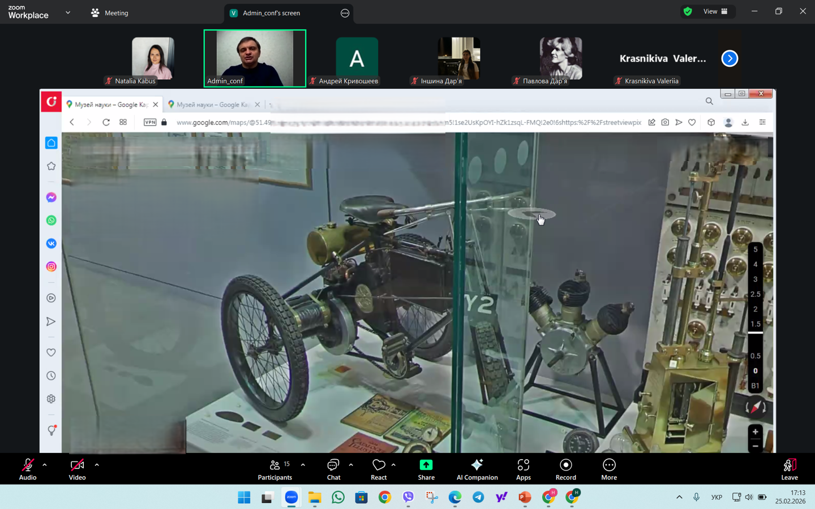The width and height of the screenshot is (815, 509).
Task: Expand audio settings arrow next to Audio
Action: click(x=45, y=465)
